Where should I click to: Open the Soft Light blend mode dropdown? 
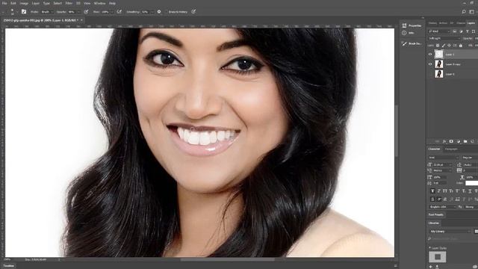[x=444, y=39]
